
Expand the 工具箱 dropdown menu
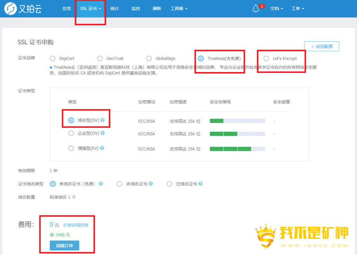pos(179,9)
